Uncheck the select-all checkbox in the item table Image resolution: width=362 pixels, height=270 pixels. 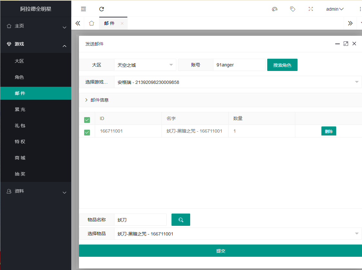(x=87, y=119)
